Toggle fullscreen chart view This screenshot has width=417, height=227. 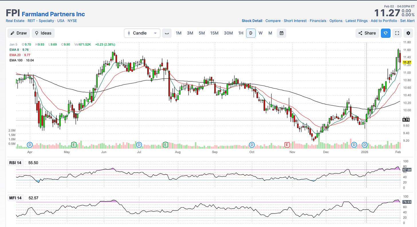[397, 33]
